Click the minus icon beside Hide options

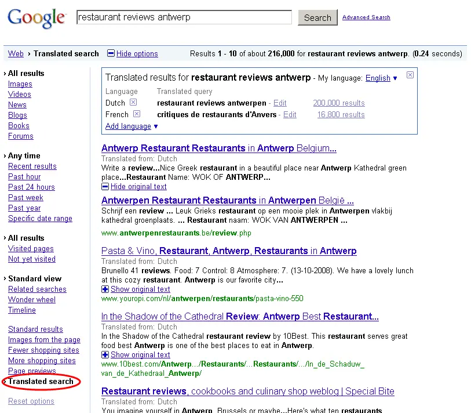111,53
